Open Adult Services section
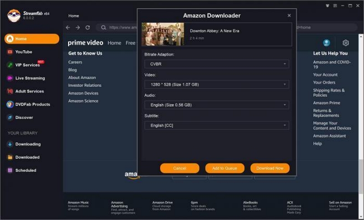364x220 pixels. point(30,91)
